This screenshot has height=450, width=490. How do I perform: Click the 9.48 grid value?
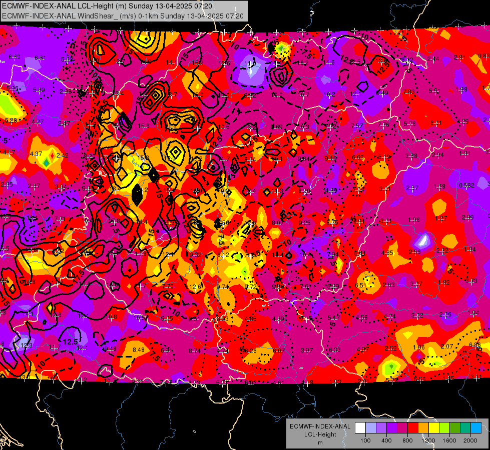[110, 349]
